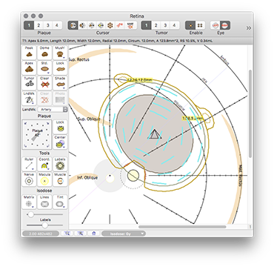The height and width of the screenshot is (267, 274).
Task: Click the tumor Lock button
Action: point(60,67)
